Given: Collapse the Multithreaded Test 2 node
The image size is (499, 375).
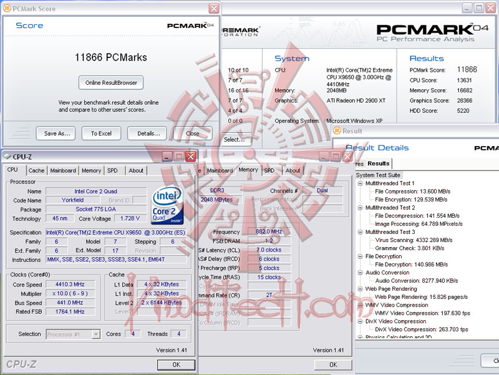Looking at the screenshot, I should pos(361,208).
